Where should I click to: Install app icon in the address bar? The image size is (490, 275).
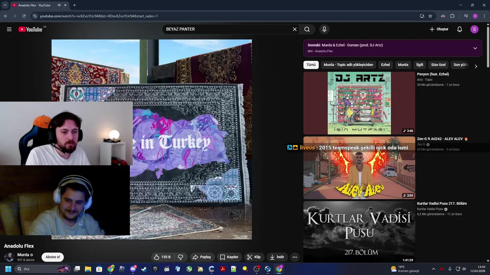(x=422, y=16)
